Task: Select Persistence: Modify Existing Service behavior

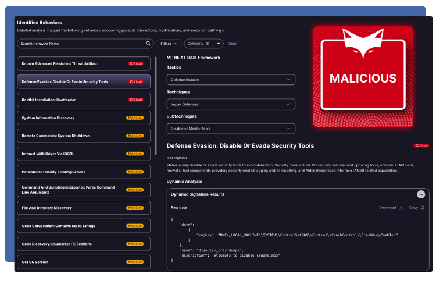Action: tap(83, 172)
